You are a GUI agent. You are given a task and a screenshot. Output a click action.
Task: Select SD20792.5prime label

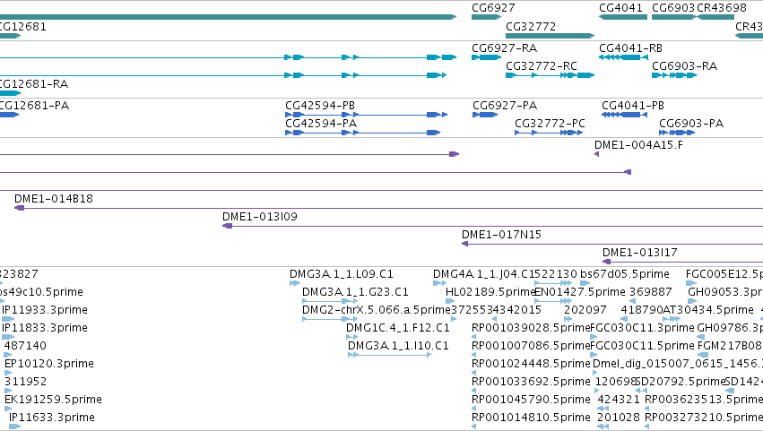(681, 382)
